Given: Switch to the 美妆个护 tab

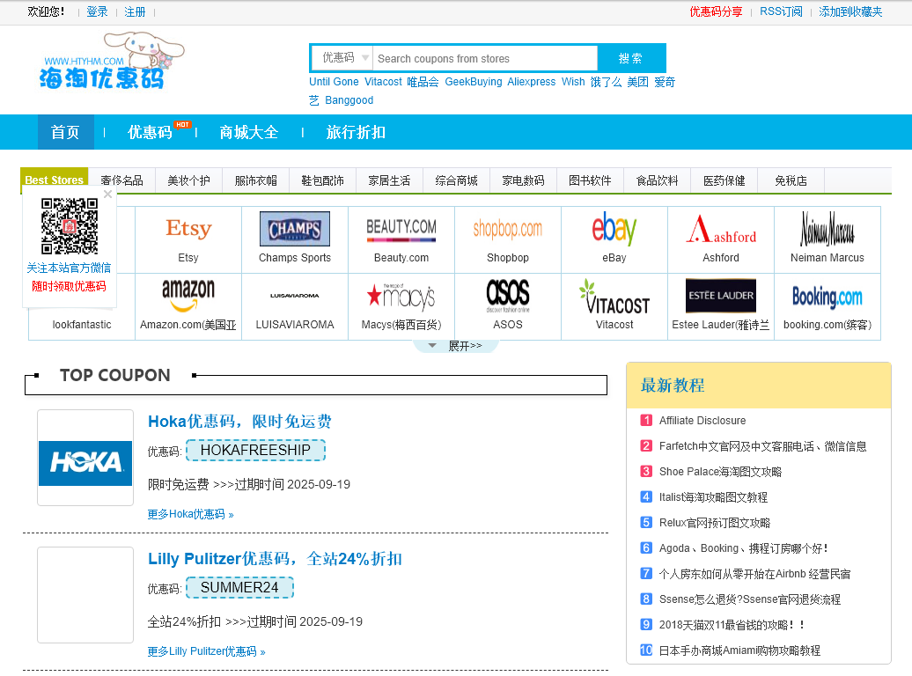Looking at the screenshot, I should pos(189,180).
